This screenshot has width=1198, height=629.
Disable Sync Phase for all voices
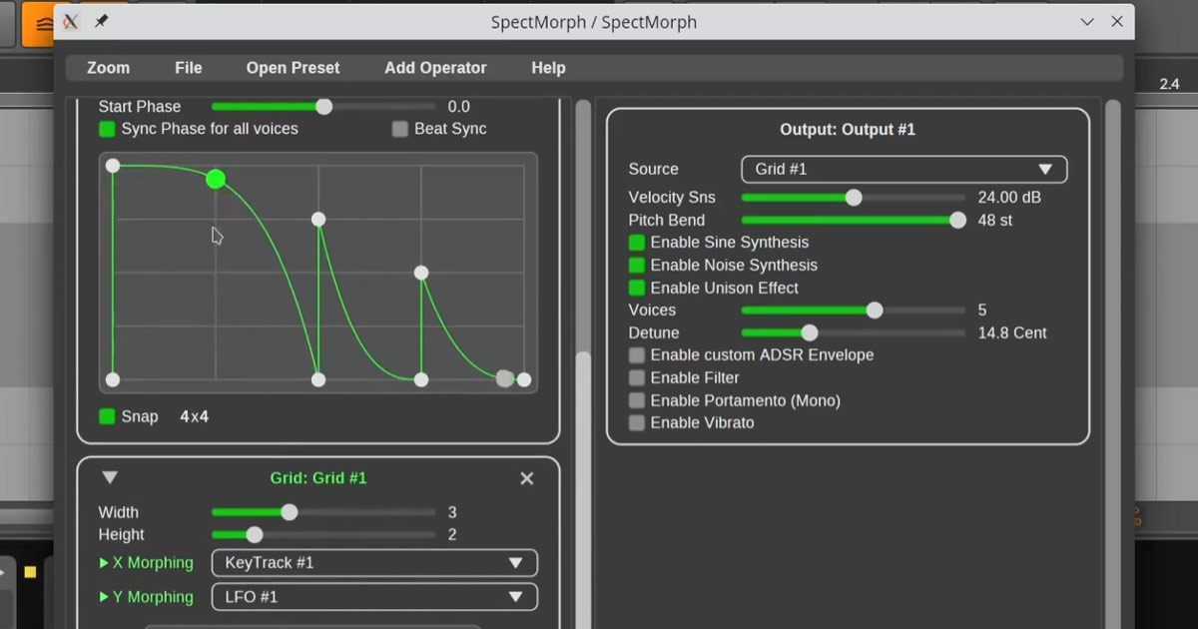(x=107, y=128)
